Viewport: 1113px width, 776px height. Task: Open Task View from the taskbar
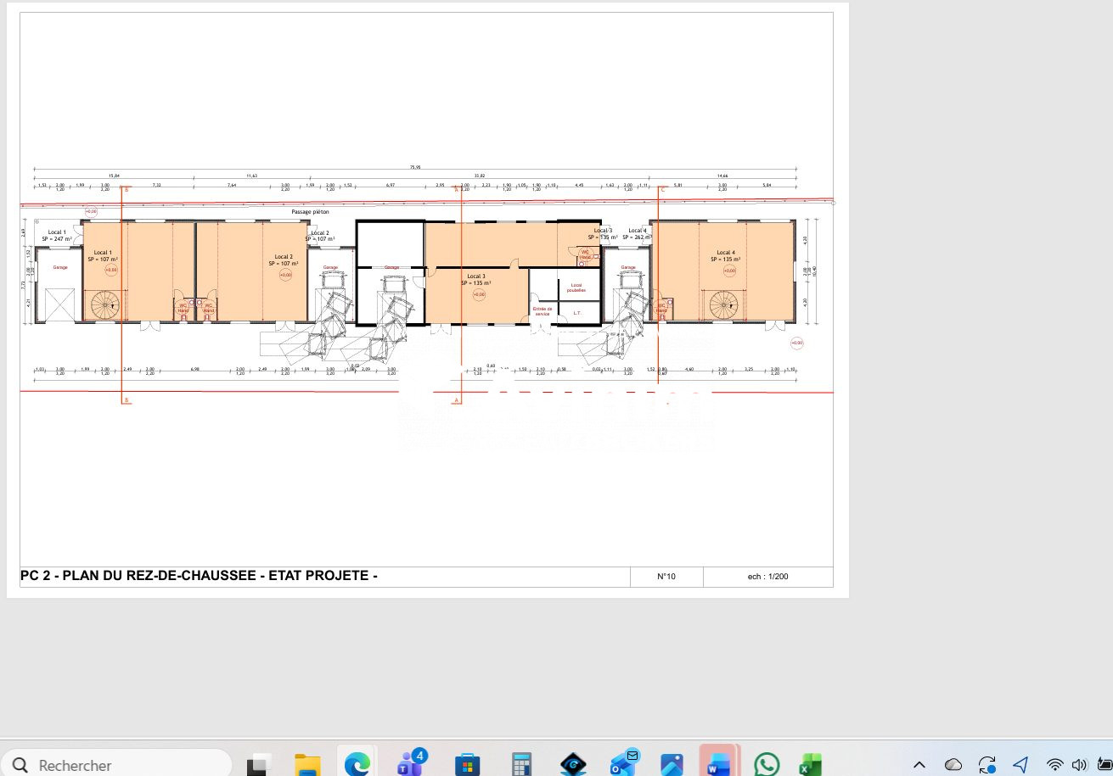coord(259,764)
